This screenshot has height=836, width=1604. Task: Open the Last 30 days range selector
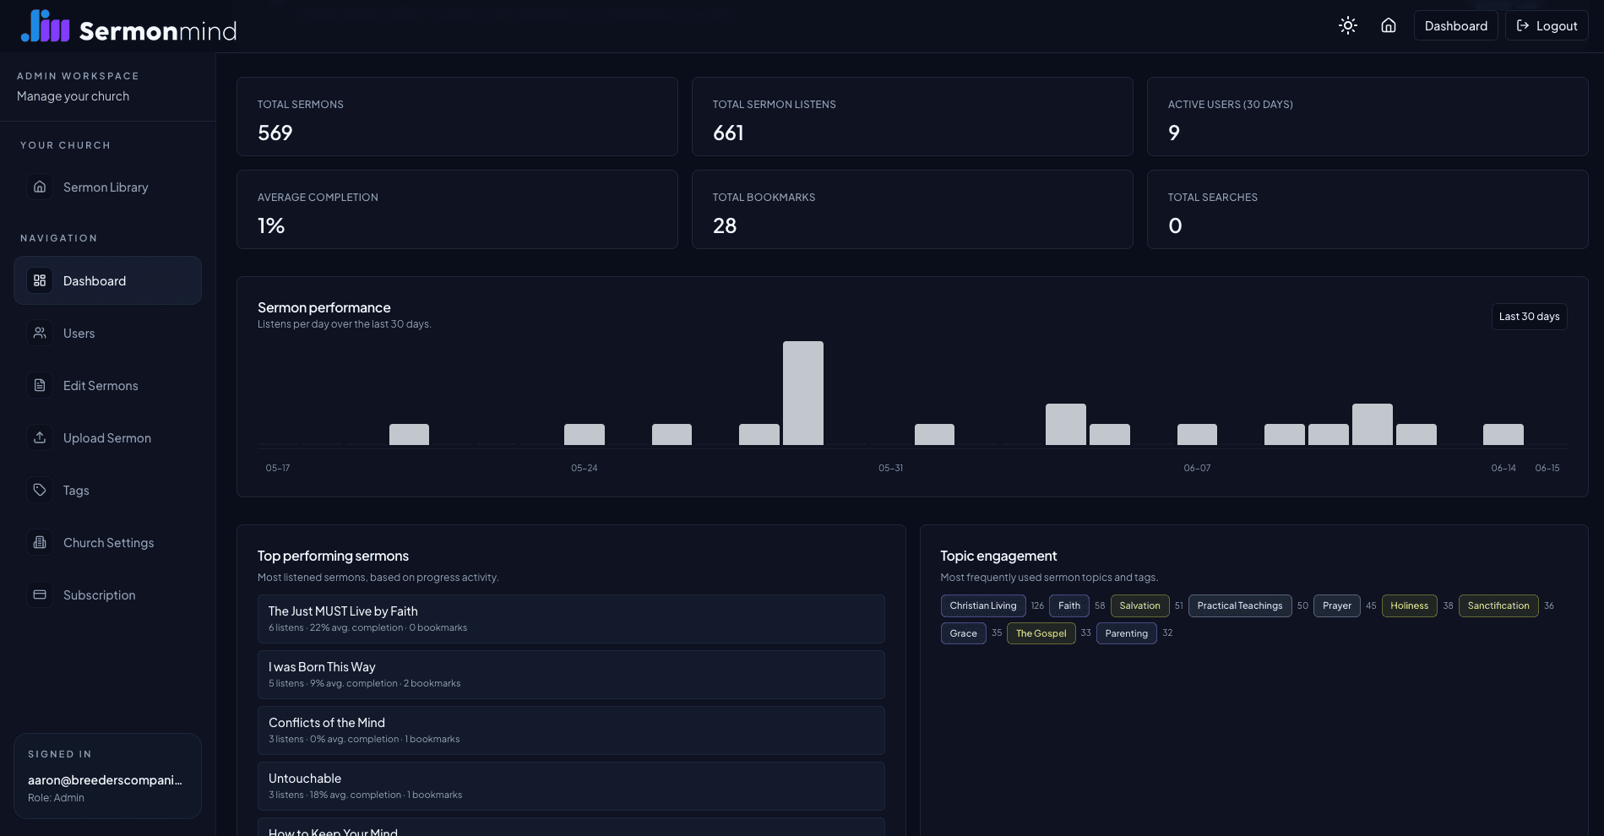[1529, 317]
